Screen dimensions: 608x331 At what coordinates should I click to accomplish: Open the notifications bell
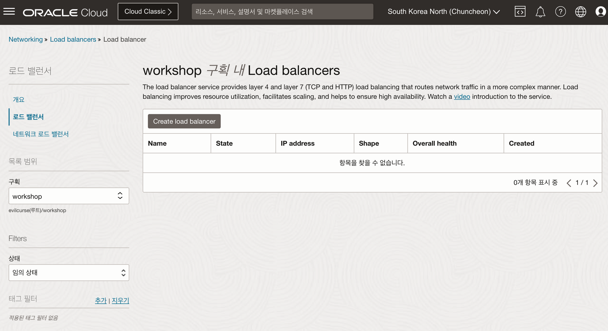tap(540, 12)
